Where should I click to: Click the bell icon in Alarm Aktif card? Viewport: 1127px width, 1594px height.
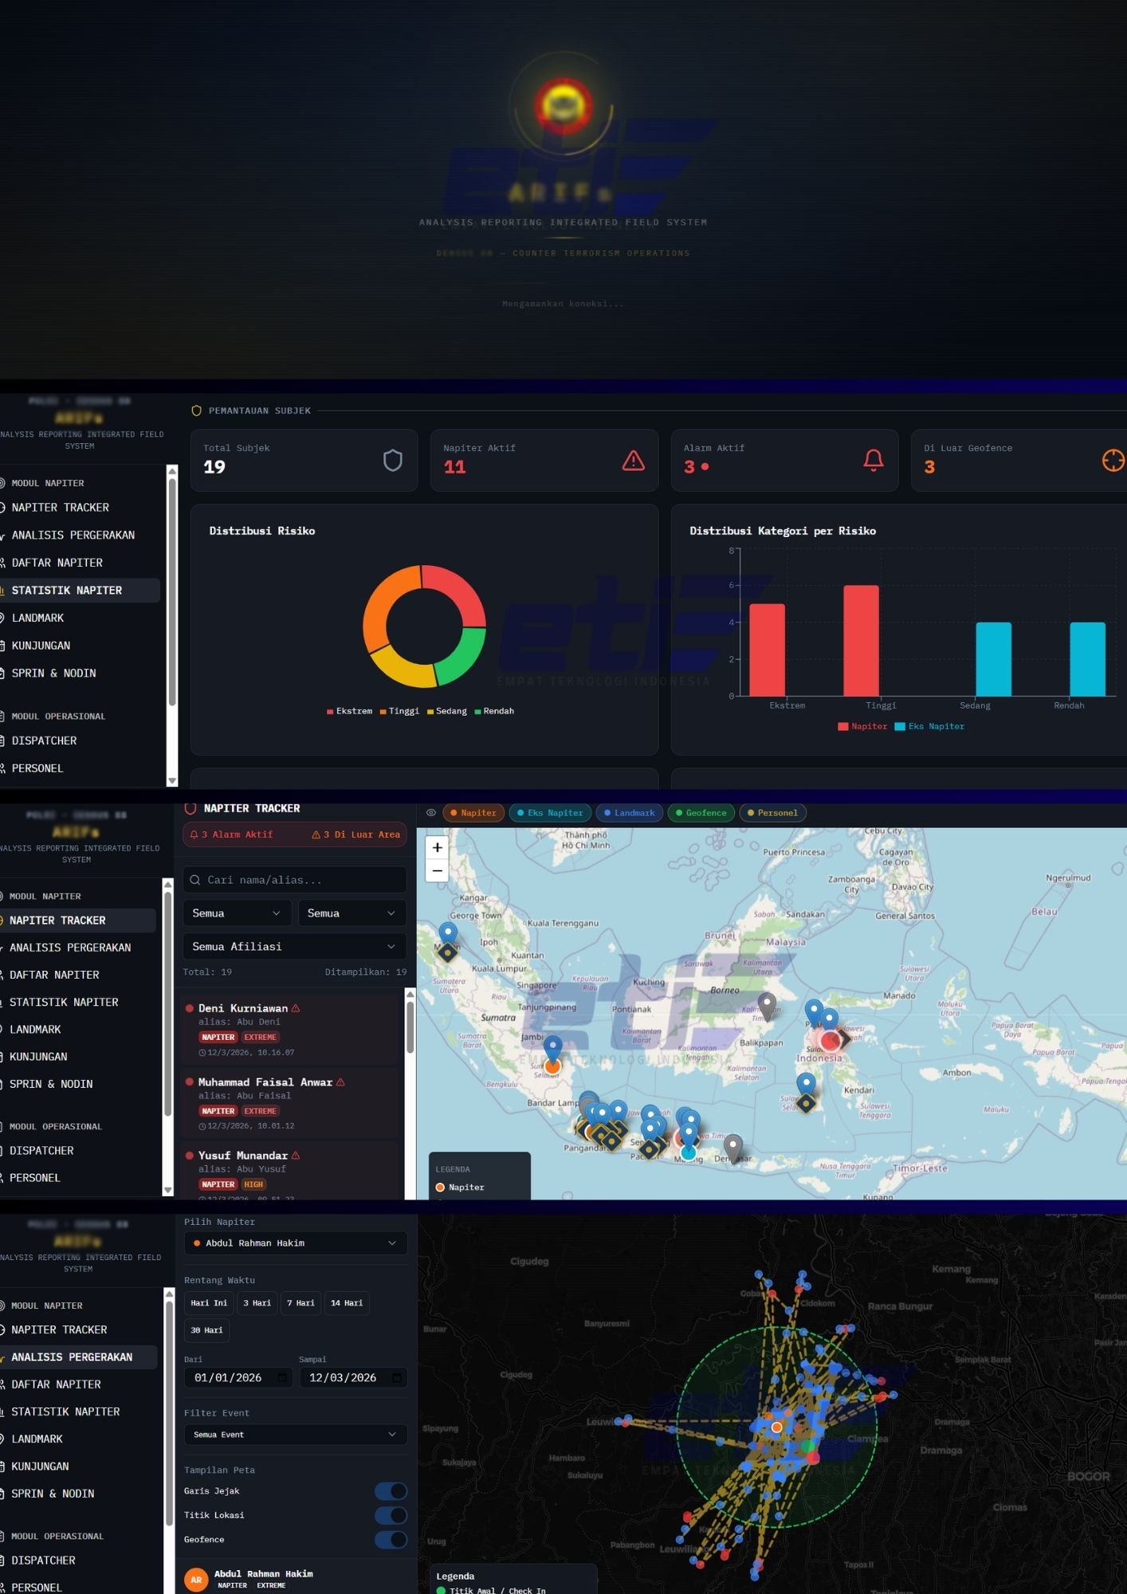(x=874, y=460)
